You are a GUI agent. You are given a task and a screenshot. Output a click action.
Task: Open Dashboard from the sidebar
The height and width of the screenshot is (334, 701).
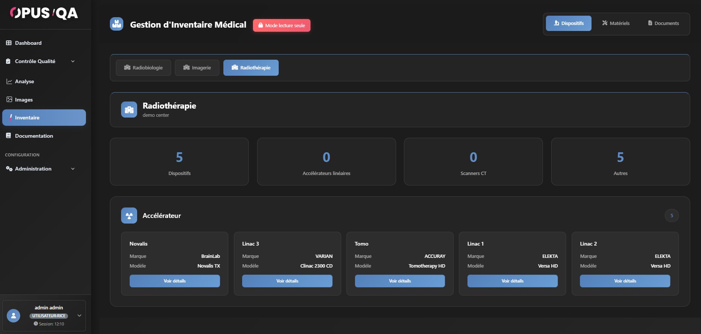28,43
